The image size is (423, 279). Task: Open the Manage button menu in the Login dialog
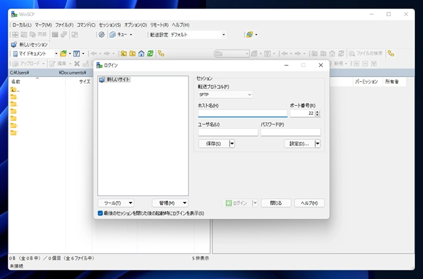tap(170, 203)
